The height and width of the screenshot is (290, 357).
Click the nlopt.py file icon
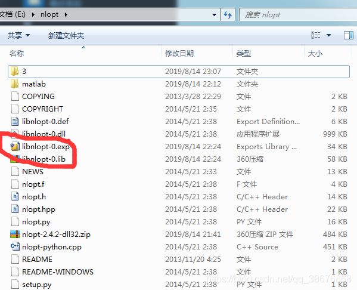(15, 222)
